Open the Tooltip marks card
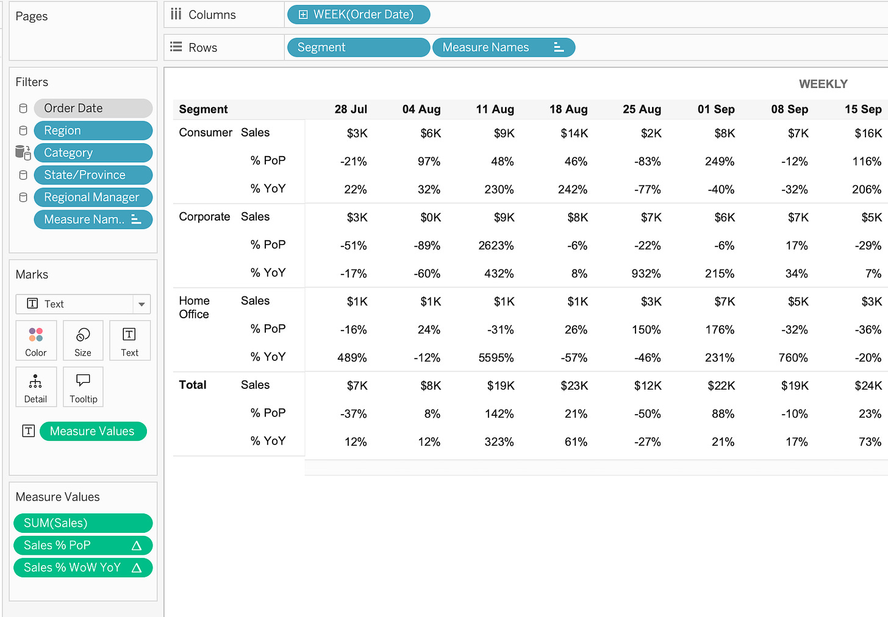This screenshot has height=617, width=888. tap(83, 387)
